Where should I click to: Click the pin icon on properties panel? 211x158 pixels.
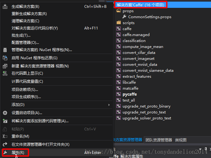206,149
